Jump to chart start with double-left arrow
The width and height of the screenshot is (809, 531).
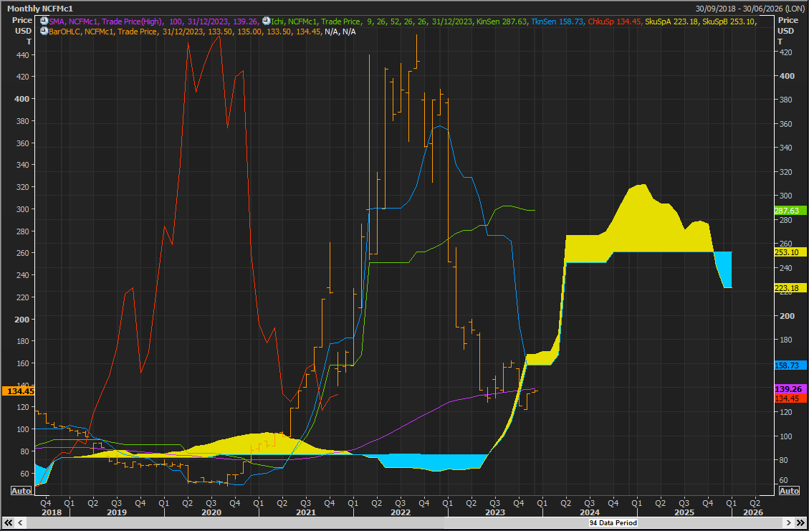tap(9, 522)
